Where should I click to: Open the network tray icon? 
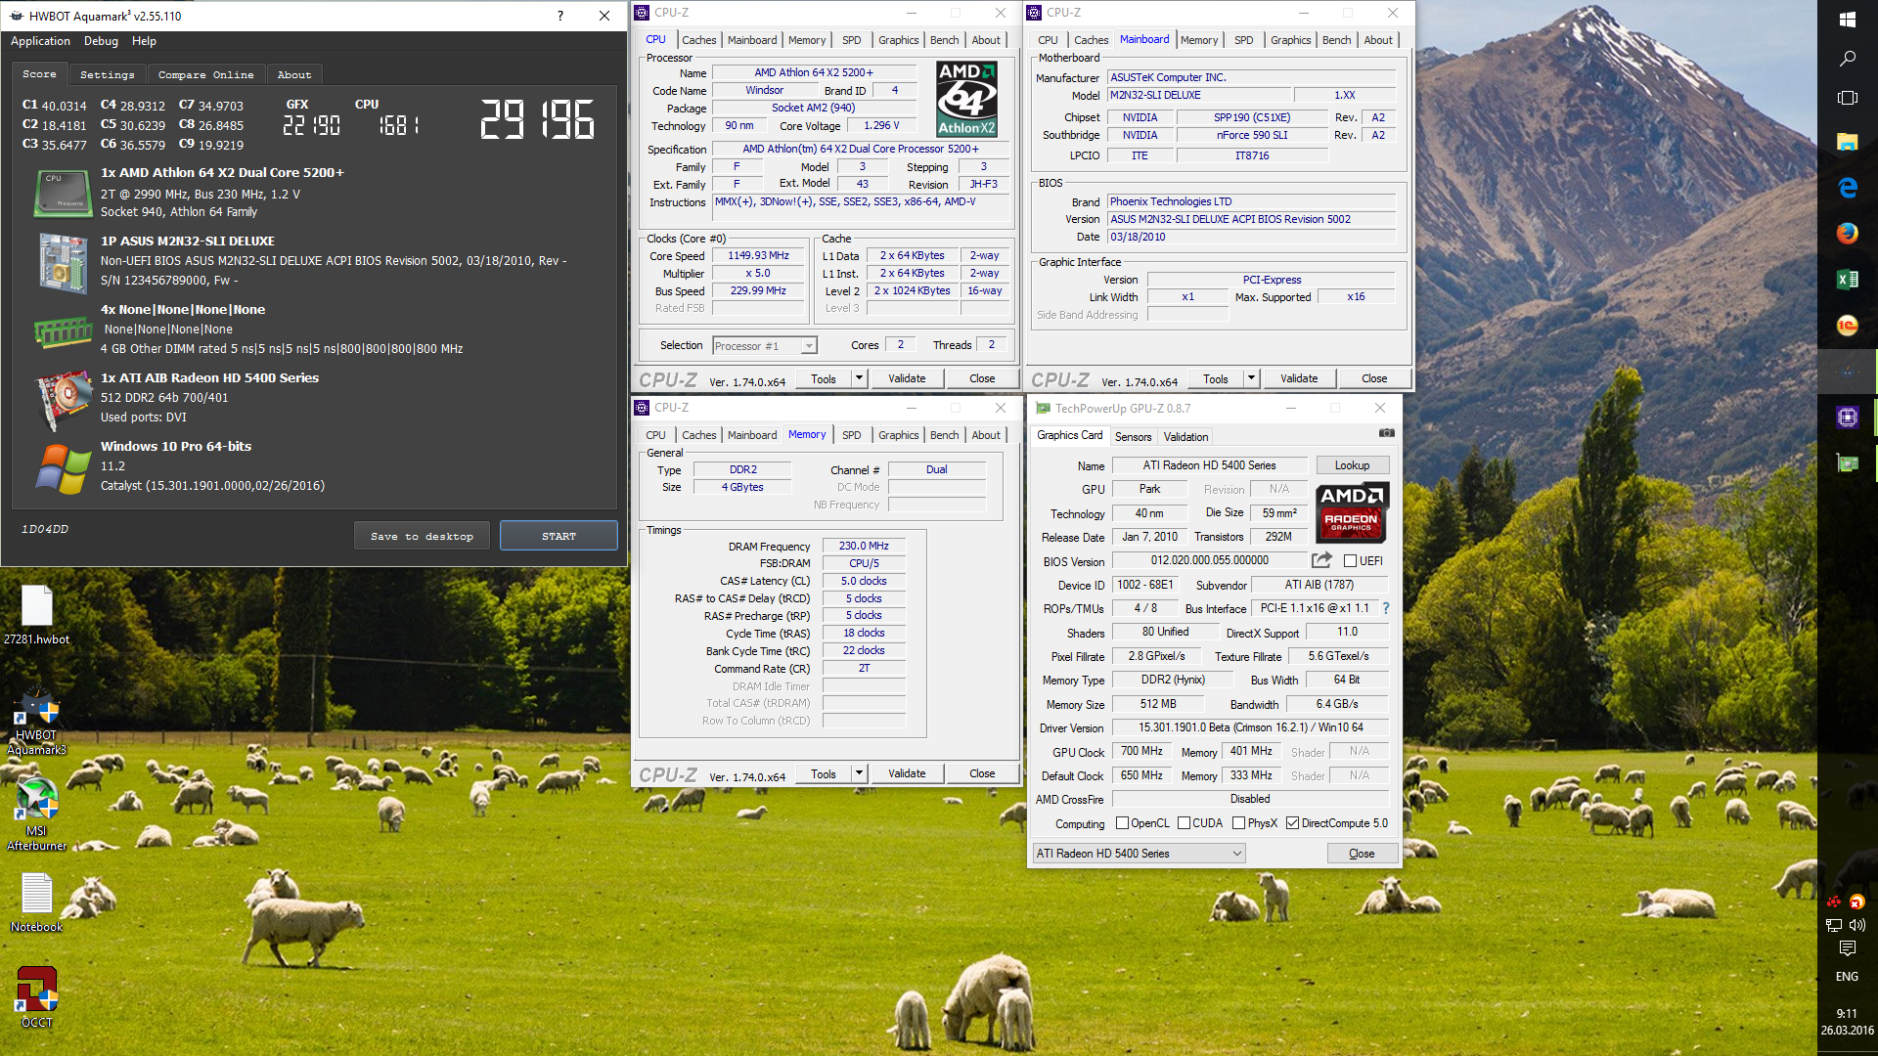click(1834, 924)
